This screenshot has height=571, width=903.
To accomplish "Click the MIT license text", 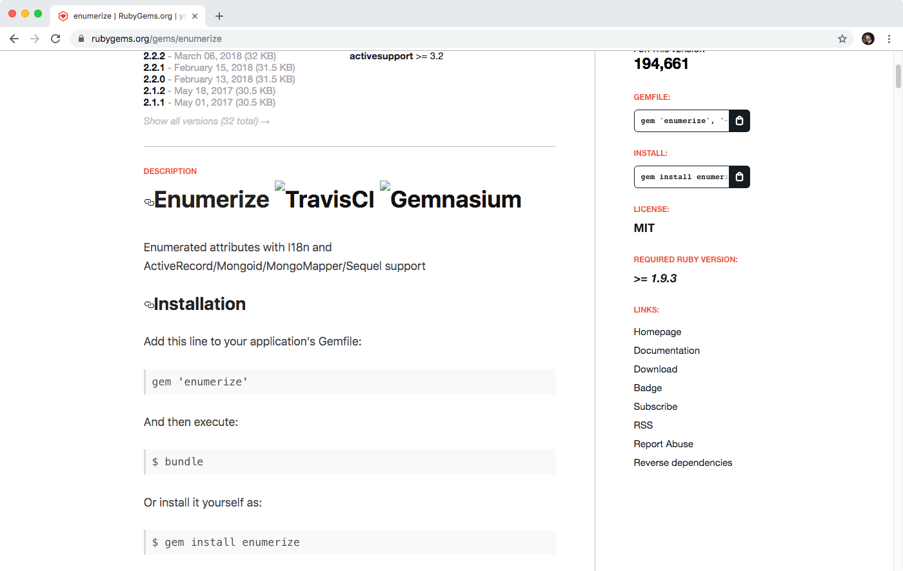I will 644,228.
